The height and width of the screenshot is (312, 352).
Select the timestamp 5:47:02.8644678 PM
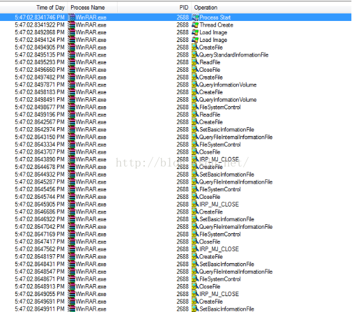[x=39, y=167]
